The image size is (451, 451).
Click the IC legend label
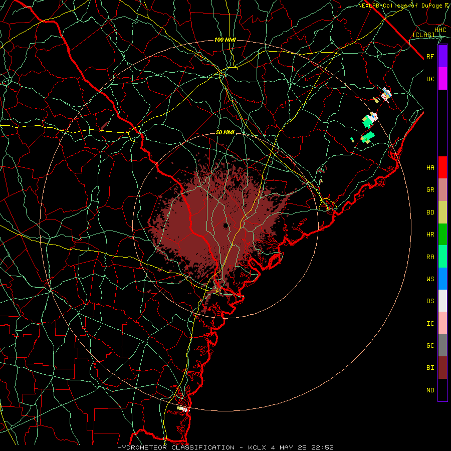pos(430,324)
